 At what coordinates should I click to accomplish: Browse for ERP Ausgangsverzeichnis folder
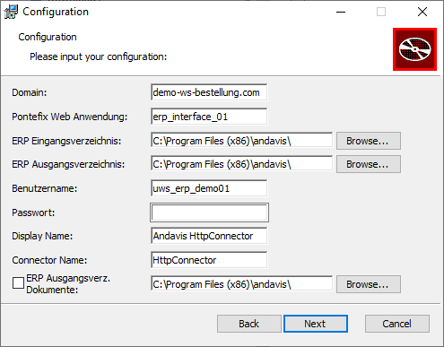[x=369, y=164]
